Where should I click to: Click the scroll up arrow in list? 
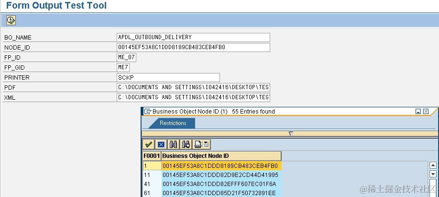point(433,166)
